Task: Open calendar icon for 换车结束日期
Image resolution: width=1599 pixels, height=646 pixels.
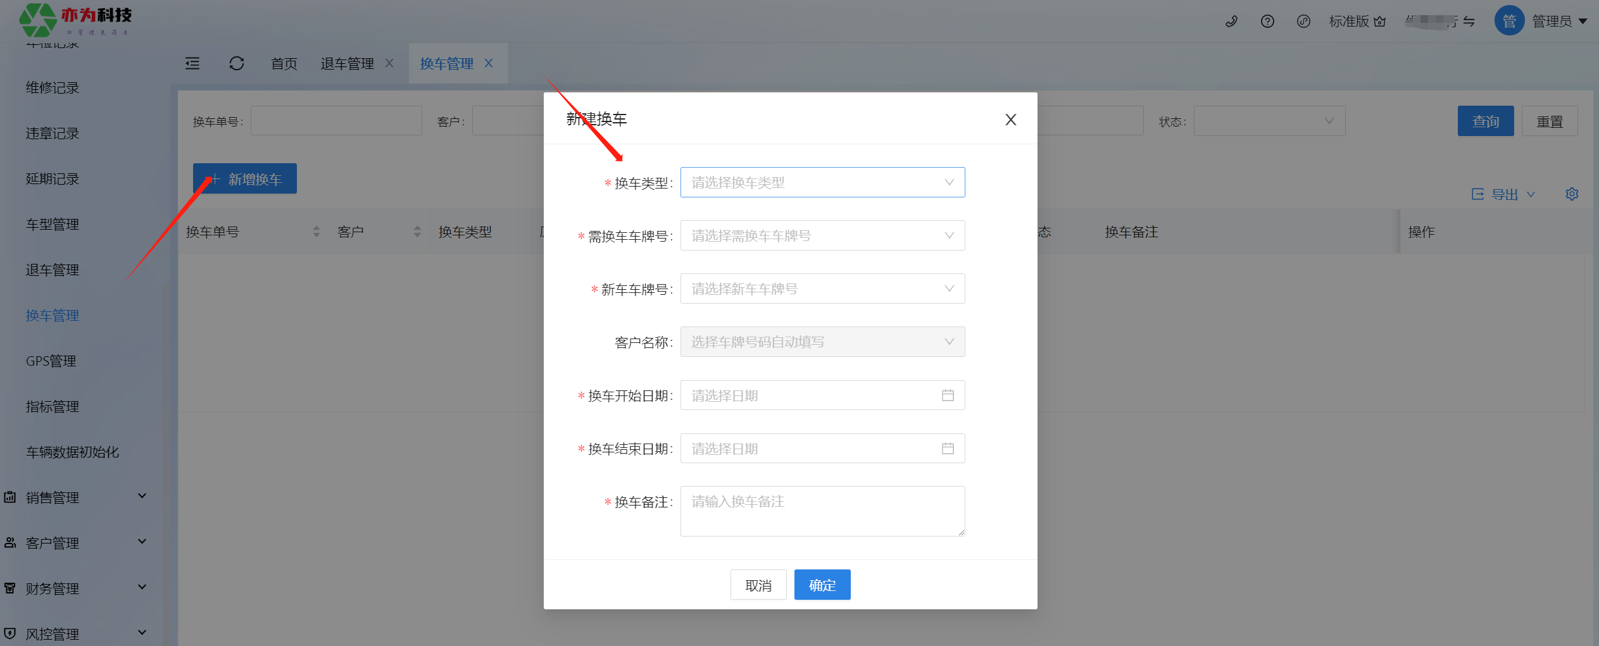Action: point(948,449)
